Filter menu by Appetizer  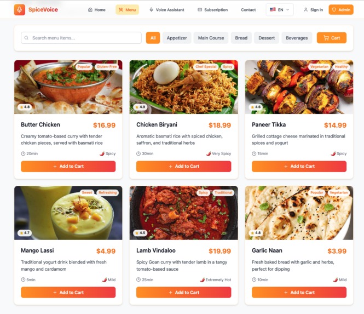point(177,38)
